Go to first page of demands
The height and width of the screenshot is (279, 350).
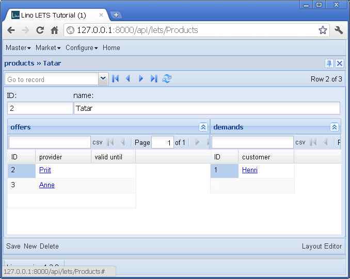313,142
